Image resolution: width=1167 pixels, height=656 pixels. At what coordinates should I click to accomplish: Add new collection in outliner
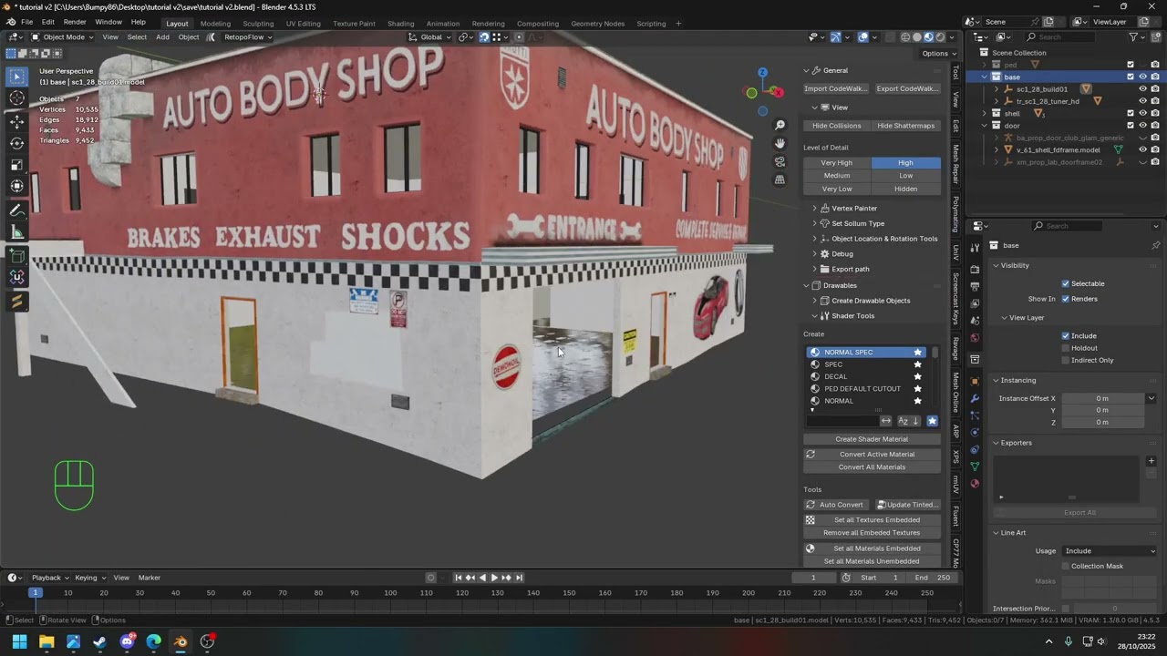1155,37
